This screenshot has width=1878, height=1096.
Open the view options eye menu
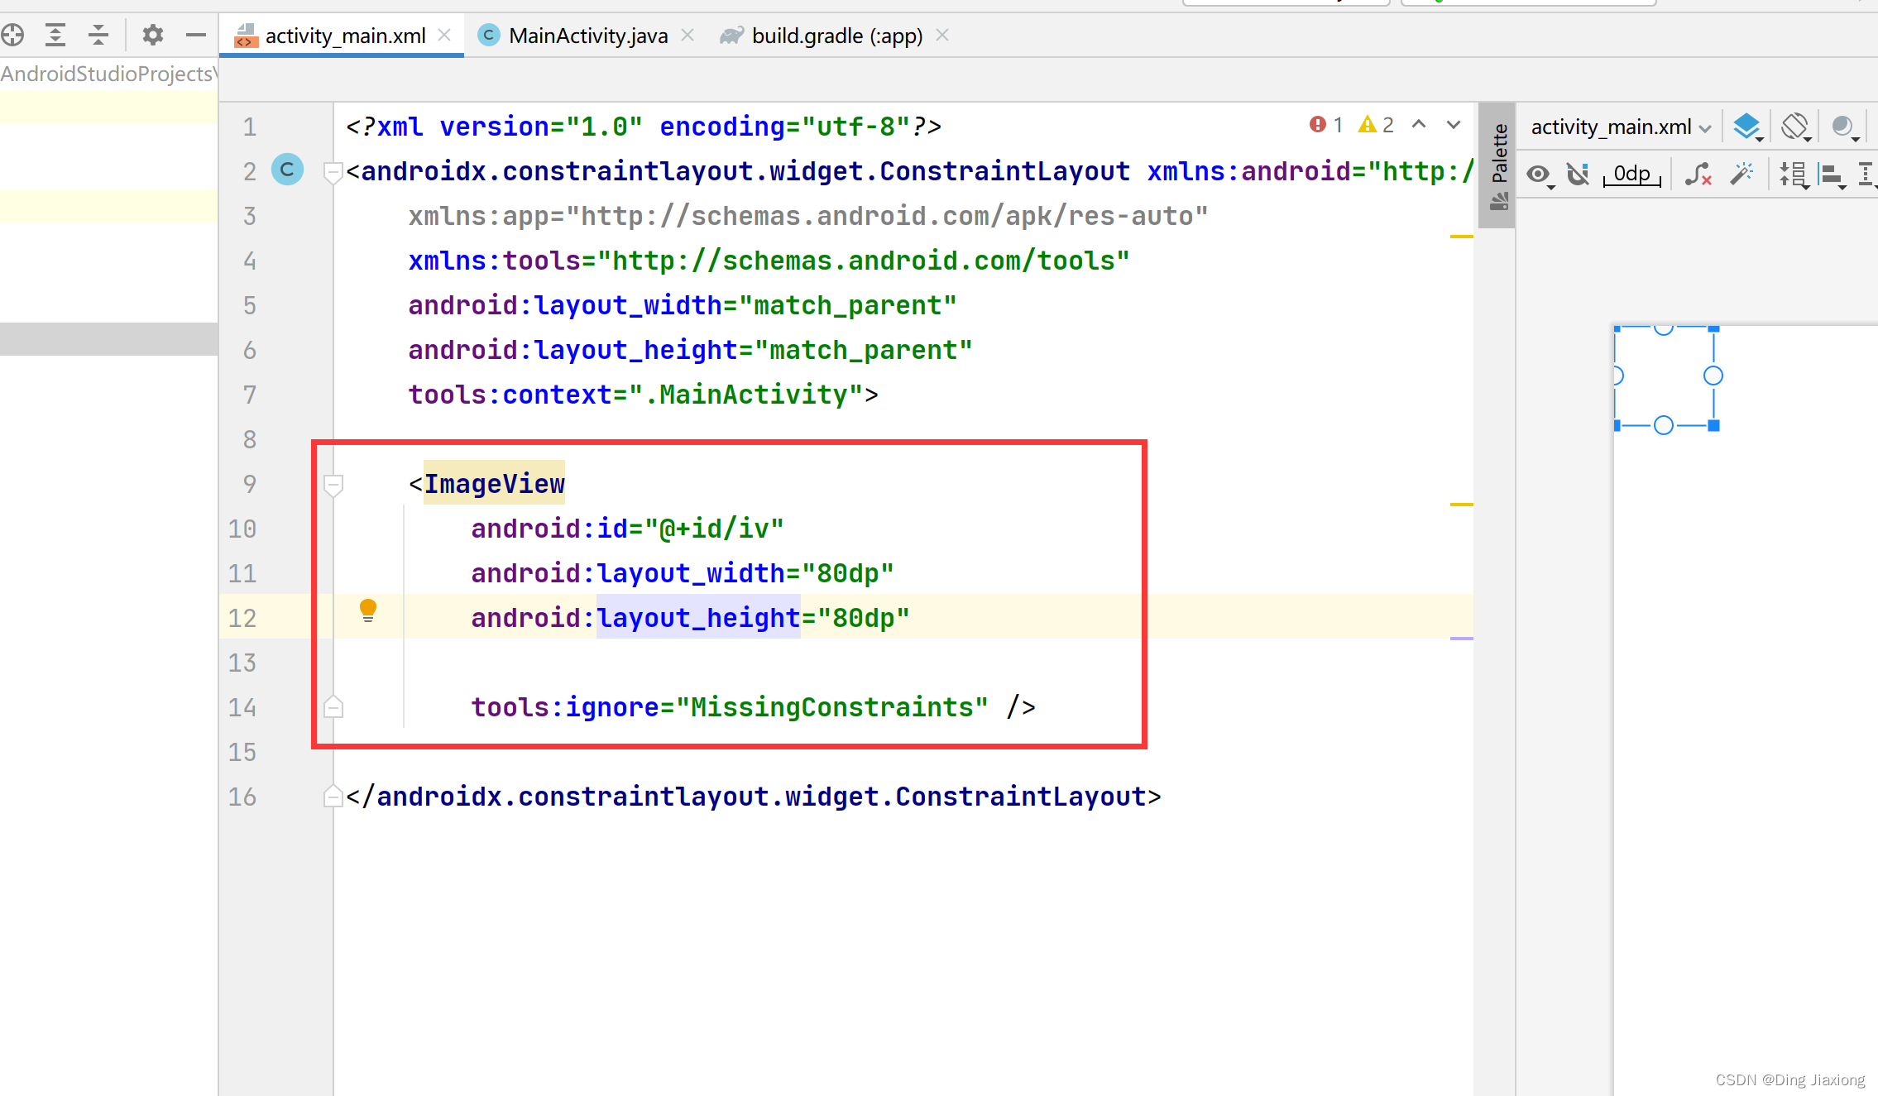1539,175
